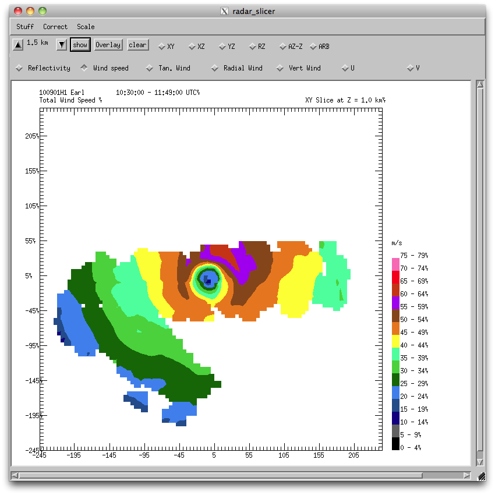Click the macOS yellow minimize window button
This screenshot has width=495, height=495.
30,11
